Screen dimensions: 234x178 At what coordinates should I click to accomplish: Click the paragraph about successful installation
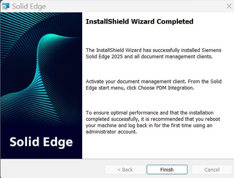pos(153,53)
